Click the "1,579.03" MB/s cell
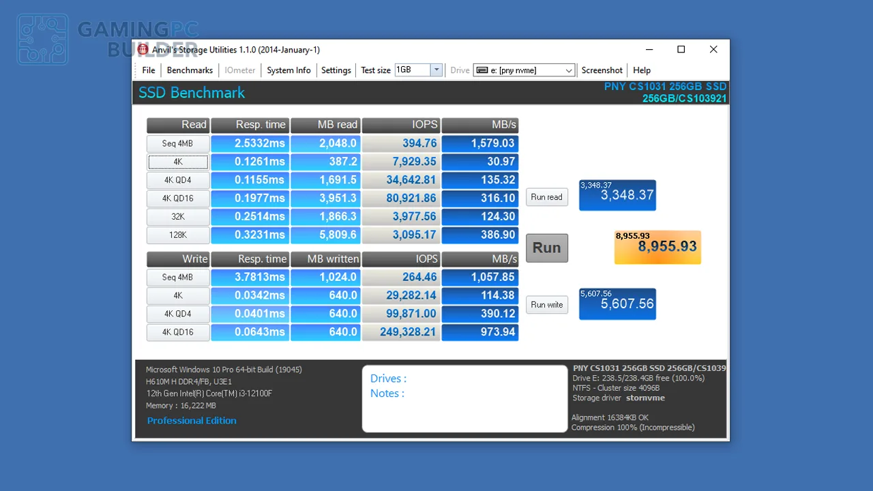The height and width of the screenshot is (491, 873). tap(480, 144)
